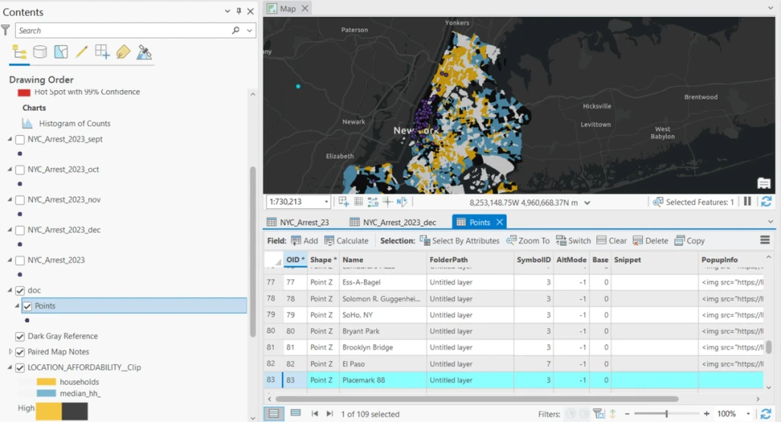Enable the NYC_Arrest_2023_sept layer checkbox

[x=21, y=140]
